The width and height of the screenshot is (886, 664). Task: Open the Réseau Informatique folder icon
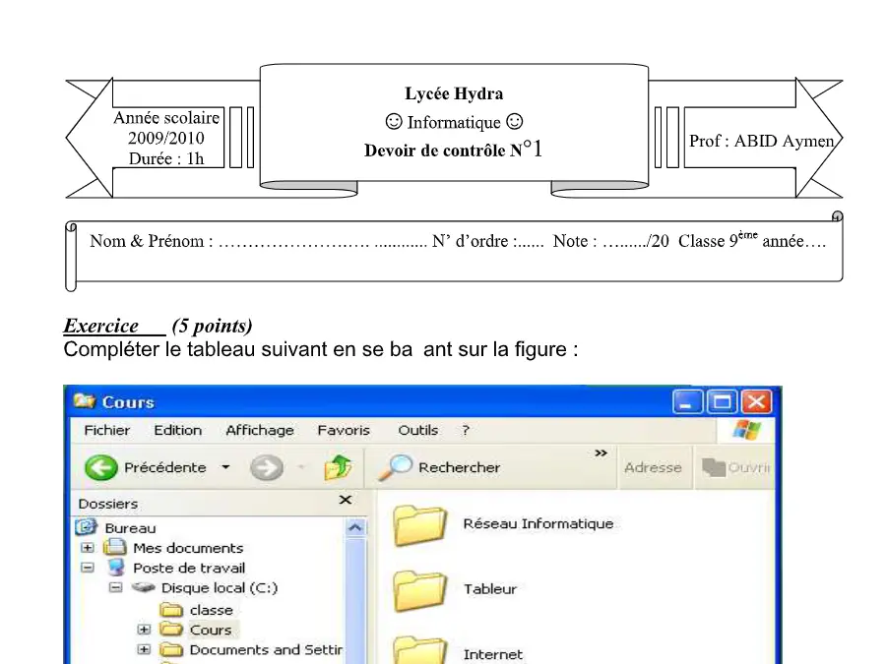[419, 525]
